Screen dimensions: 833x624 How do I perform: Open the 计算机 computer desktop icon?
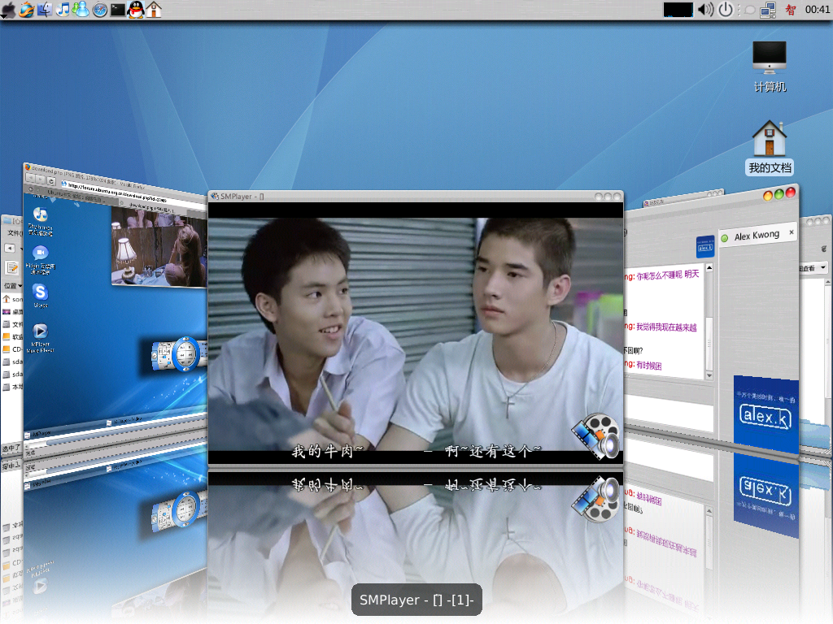coord(770,67)
